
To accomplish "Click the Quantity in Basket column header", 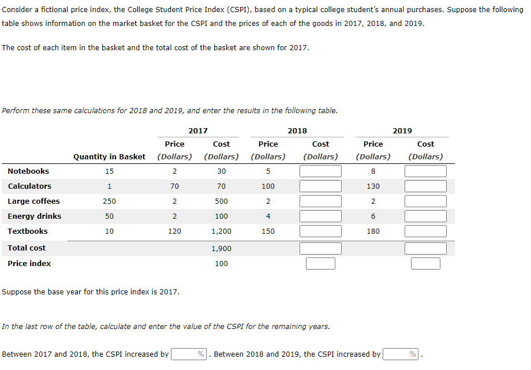I will pos(109,156).
